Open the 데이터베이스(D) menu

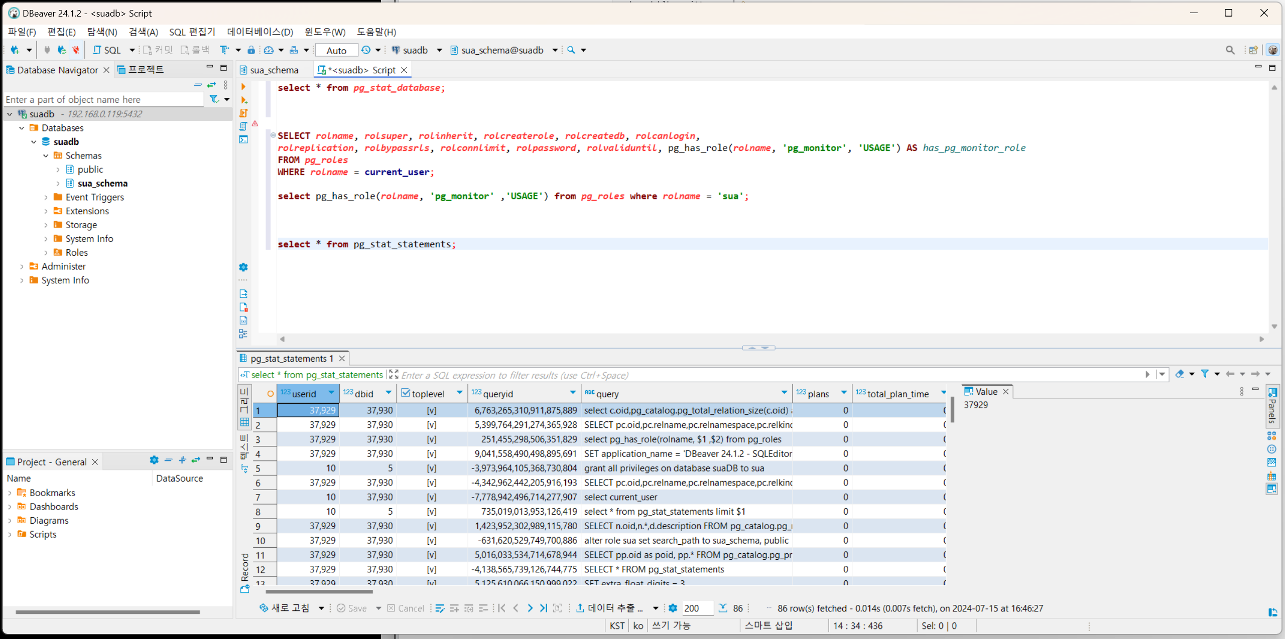point(260,32)
